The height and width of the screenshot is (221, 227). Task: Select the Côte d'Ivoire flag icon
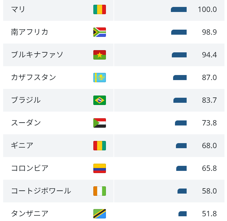coord(100,191)
